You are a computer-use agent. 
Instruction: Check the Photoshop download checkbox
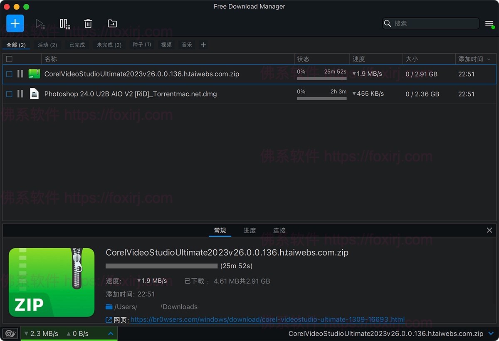[9, 94]
